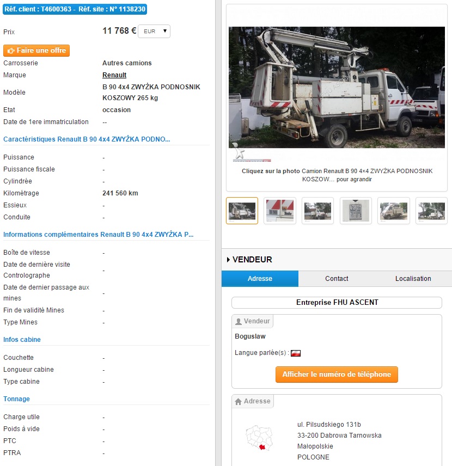
Task: Select the third truck thumbnail
Action: point(317,211)
